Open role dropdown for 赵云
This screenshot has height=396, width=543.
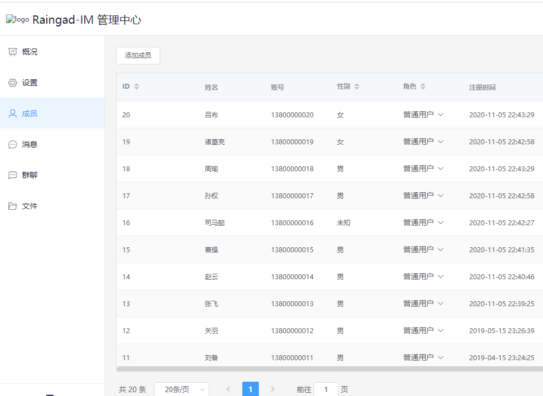pos(423,277)
